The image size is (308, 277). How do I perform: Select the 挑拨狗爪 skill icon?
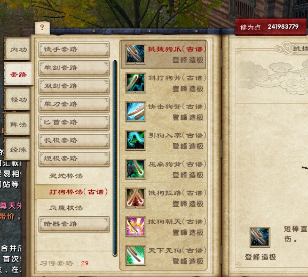(136, 54)
